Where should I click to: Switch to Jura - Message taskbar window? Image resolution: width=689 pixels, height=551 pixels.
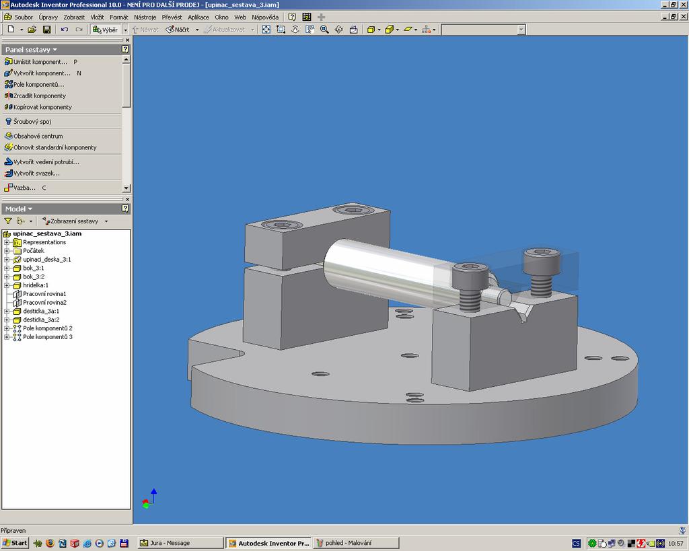click(x=180, y=543)
